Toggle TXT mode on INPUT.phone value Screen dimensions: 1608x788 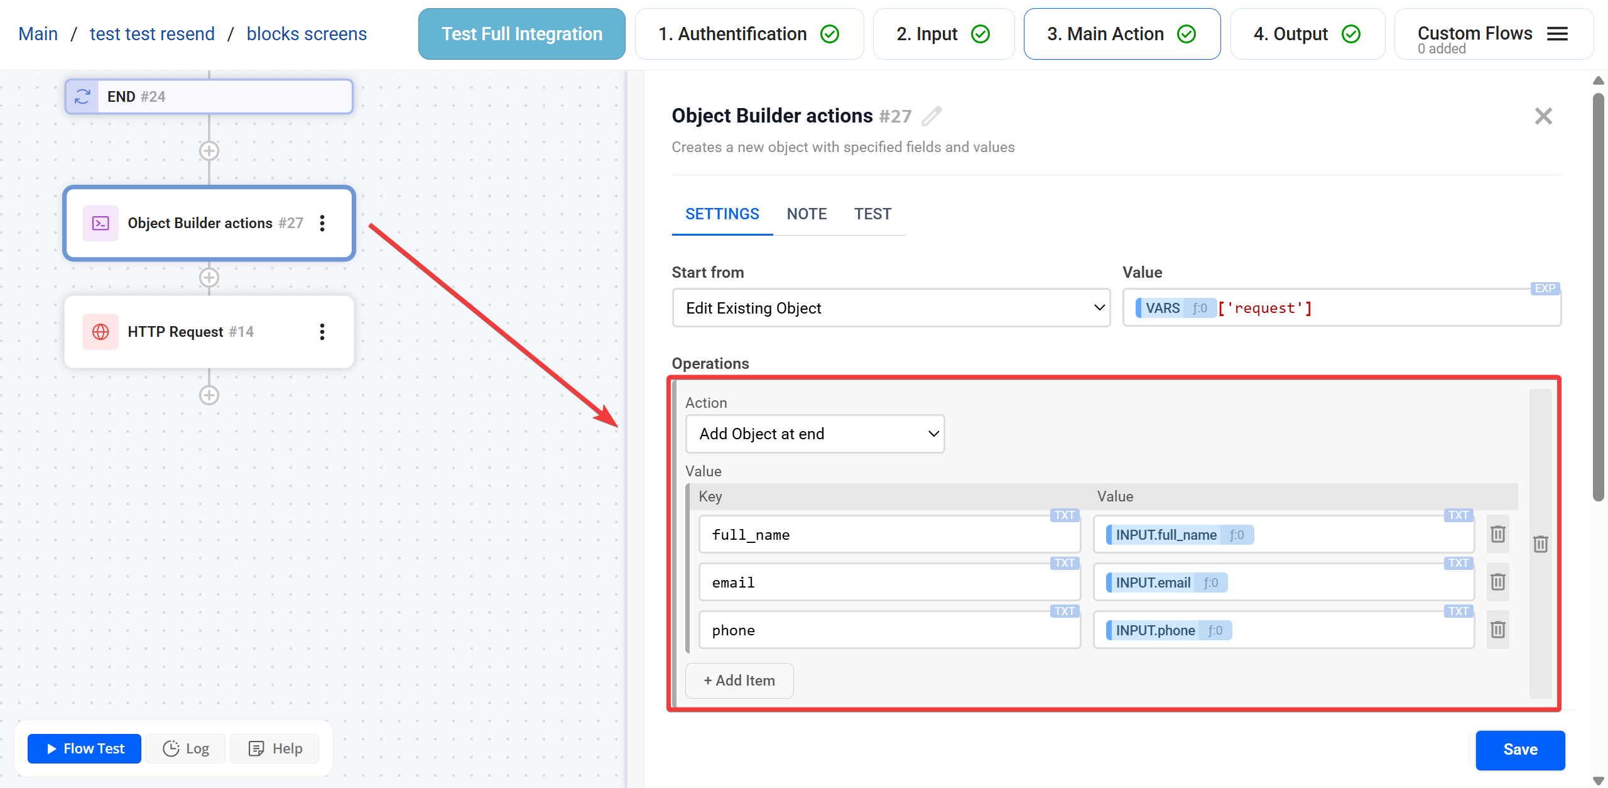point(1458,611)
